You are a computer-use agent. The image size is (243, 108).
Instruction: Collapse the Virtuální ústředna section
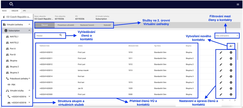29,24
